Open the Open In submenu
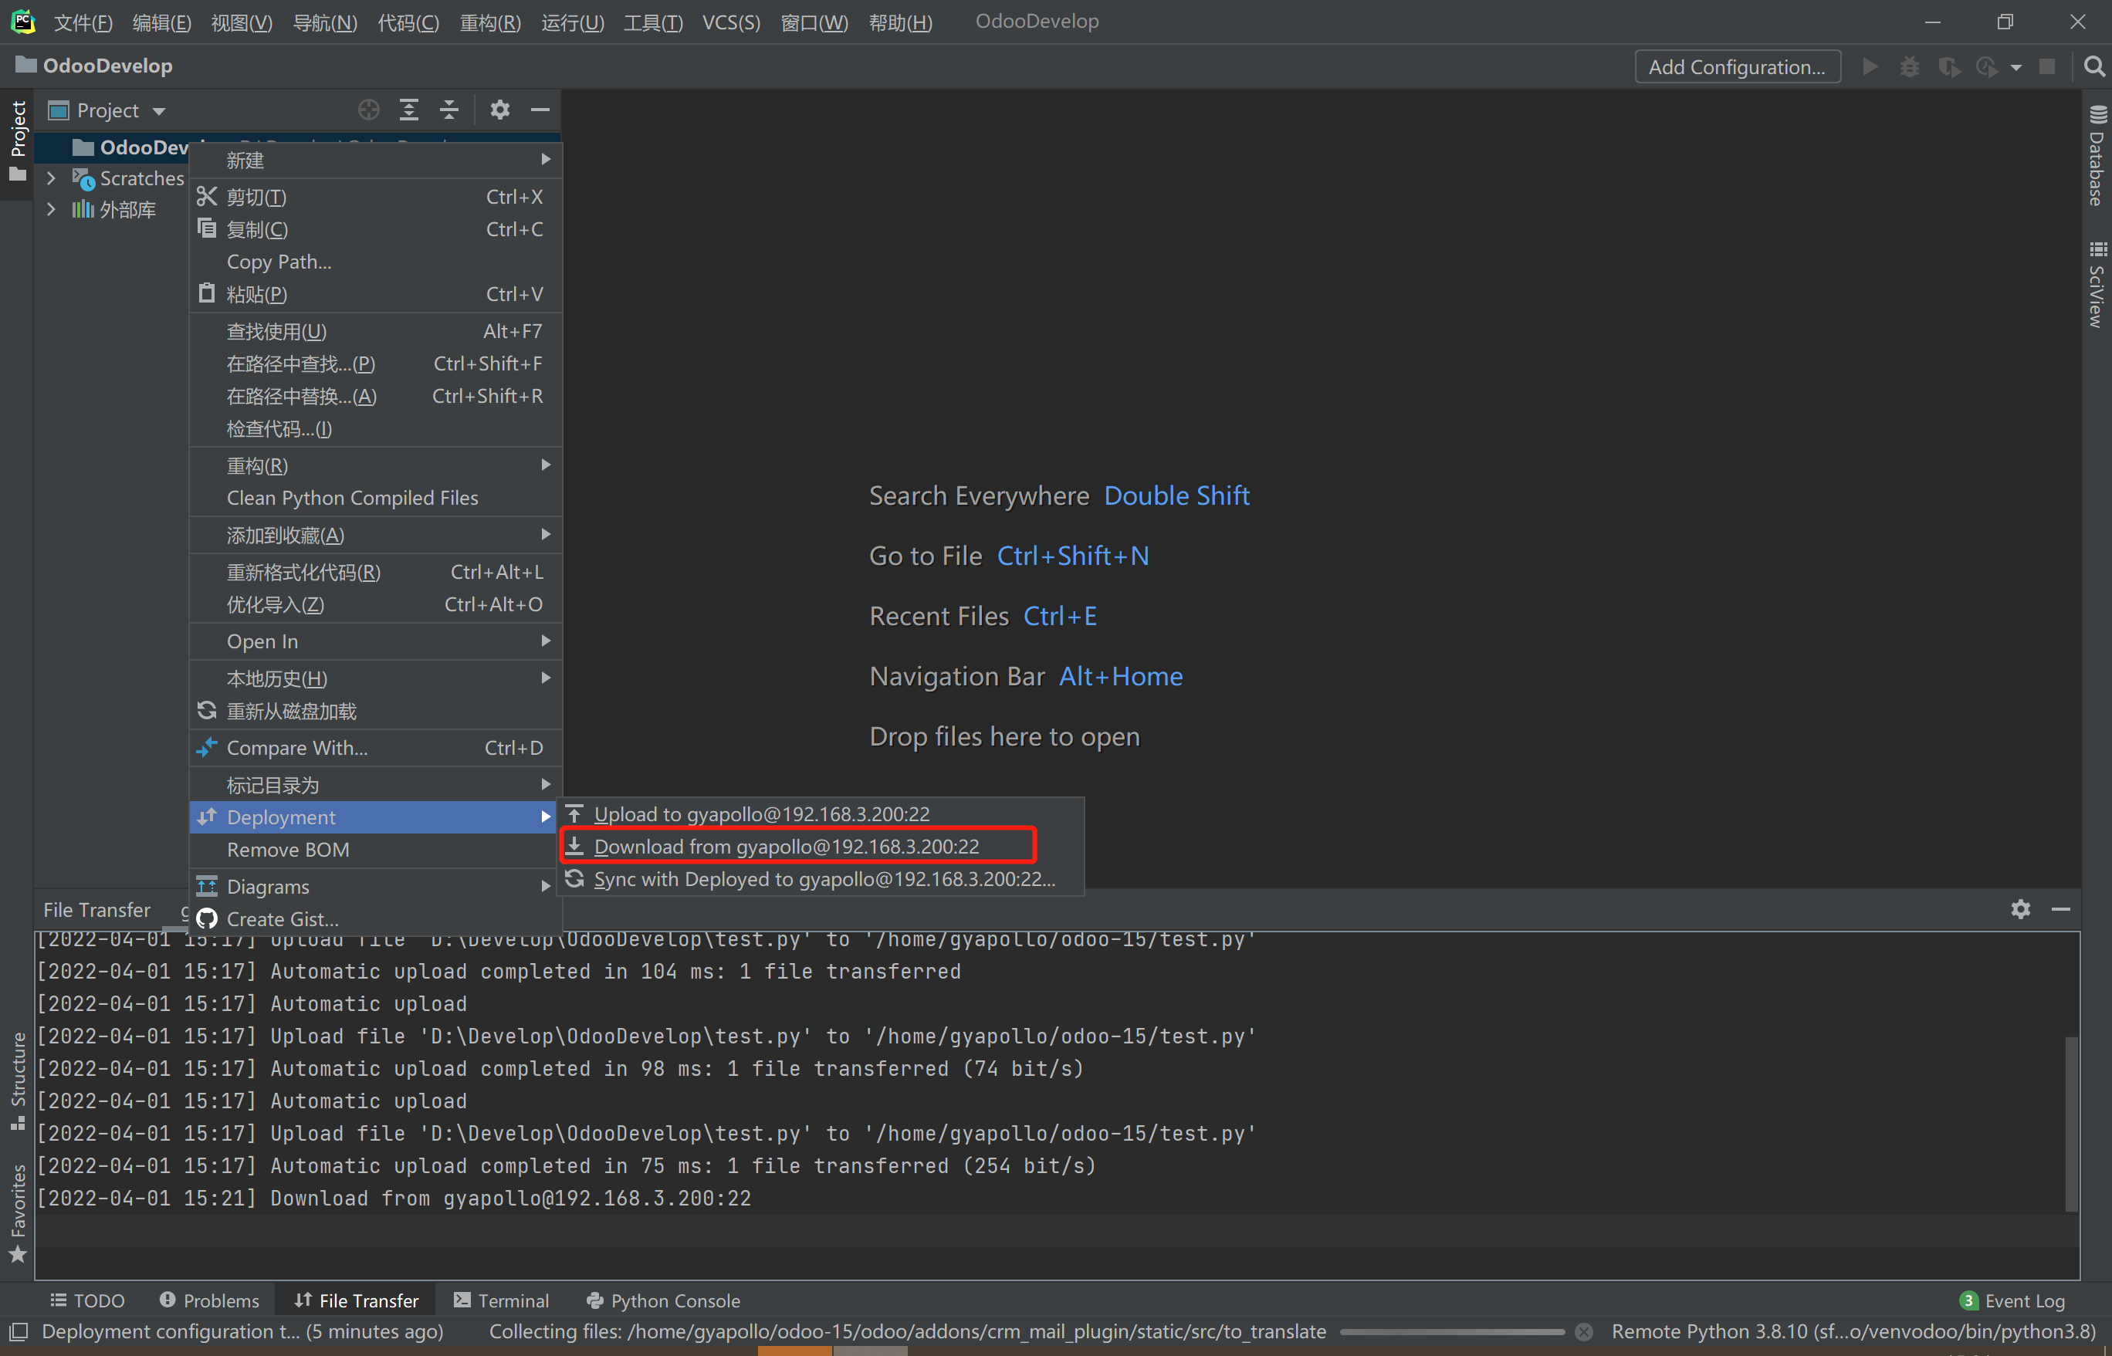Viewport: 2112px width, 1356px height. point(376,641)
